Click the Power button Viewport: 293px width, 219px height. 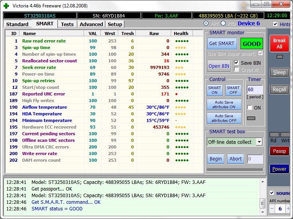pos(279,169)
